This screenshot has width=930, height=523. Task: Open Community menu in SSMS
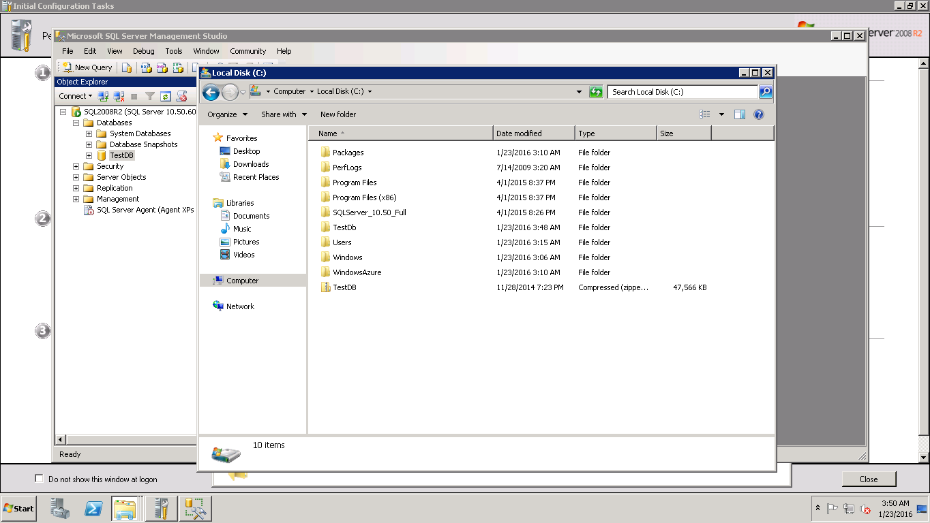(247, 51)
